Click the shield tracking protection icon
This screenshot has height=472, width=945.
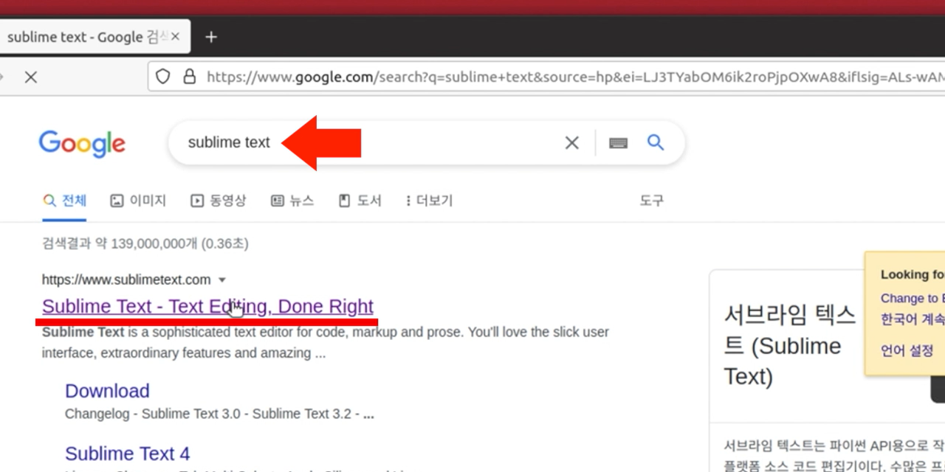163,77
